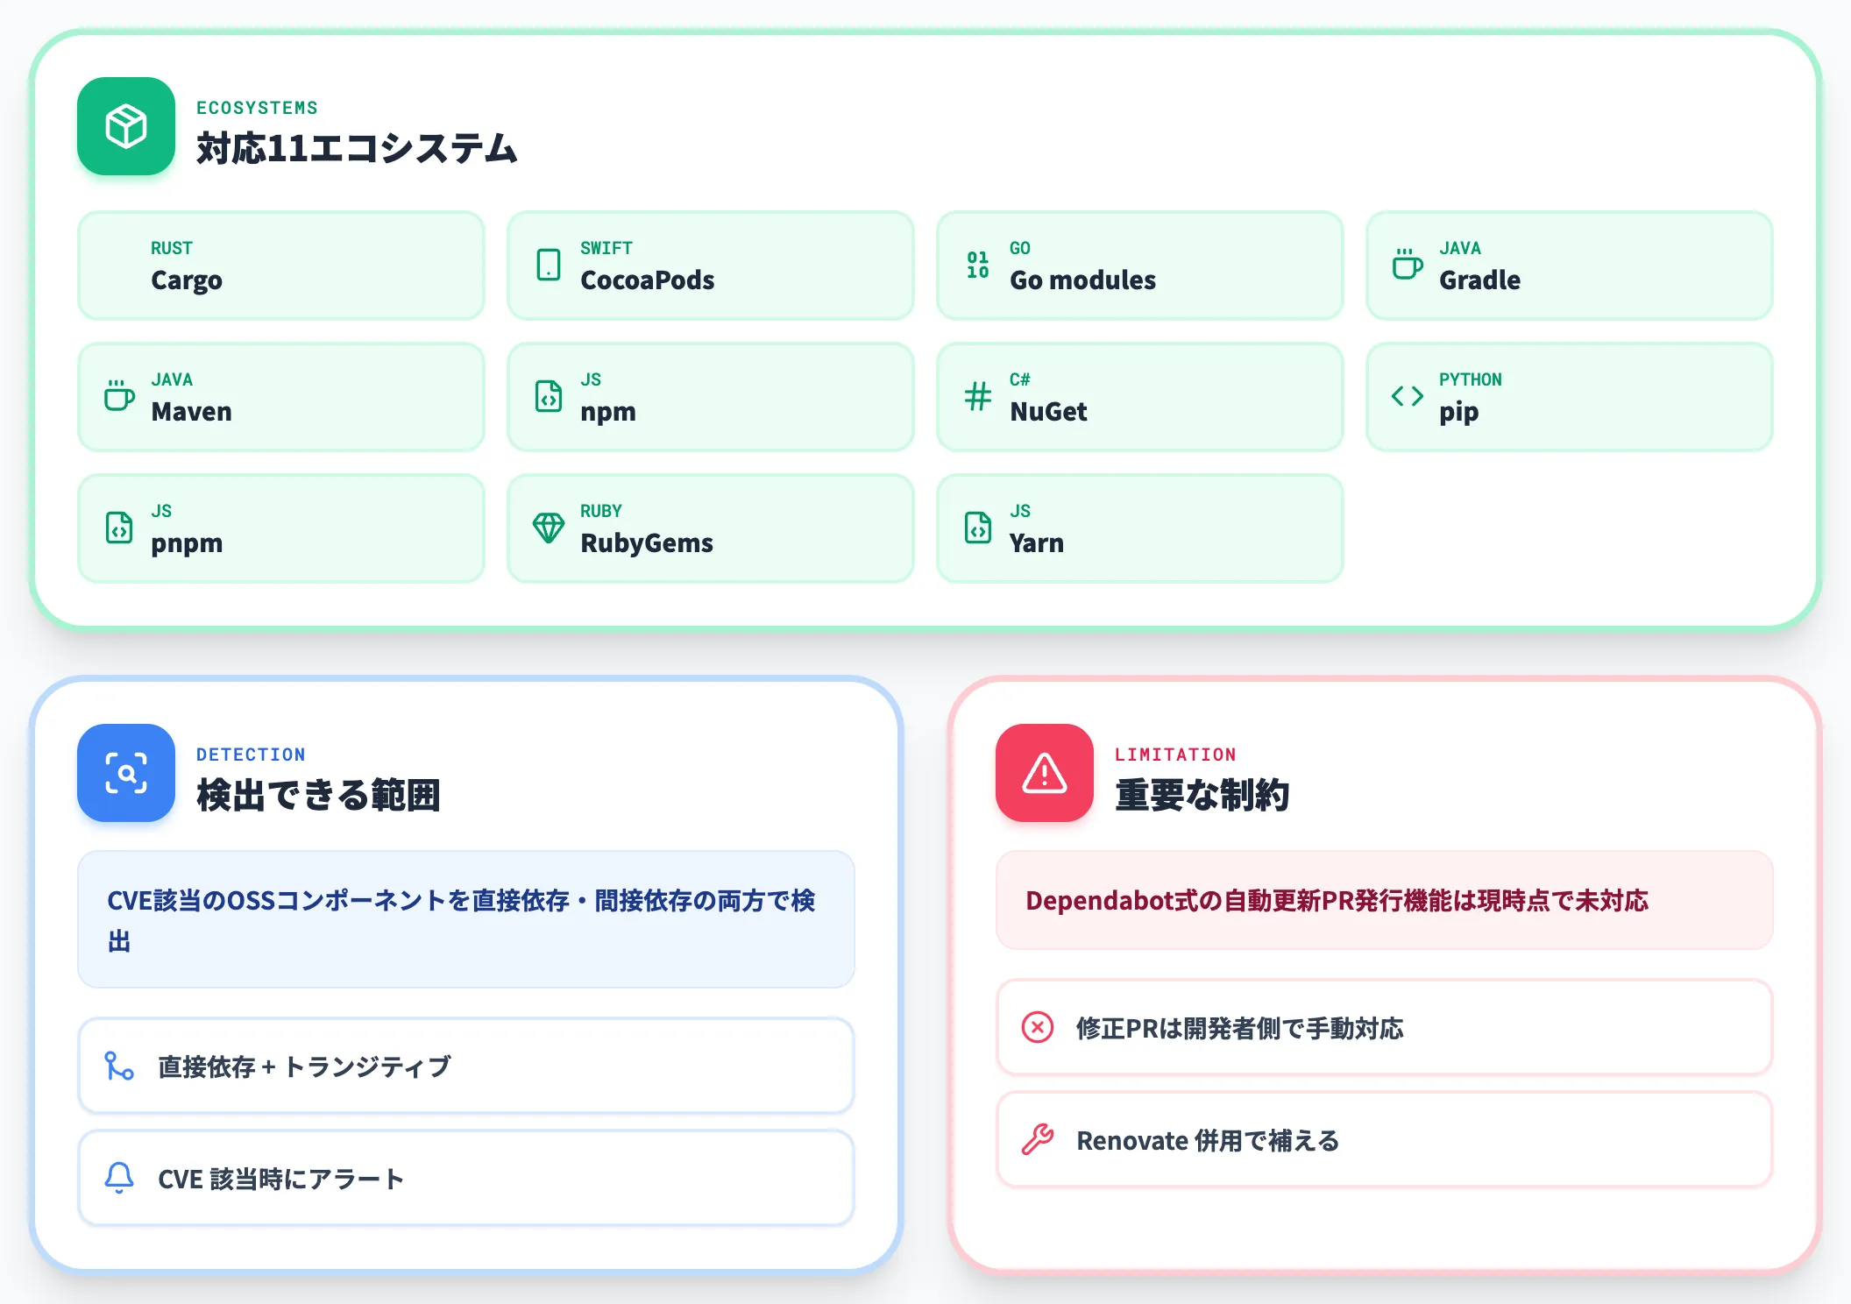Click the 検出できる範囲 heading
The image size is (1851, 1304).
[318, 795]
